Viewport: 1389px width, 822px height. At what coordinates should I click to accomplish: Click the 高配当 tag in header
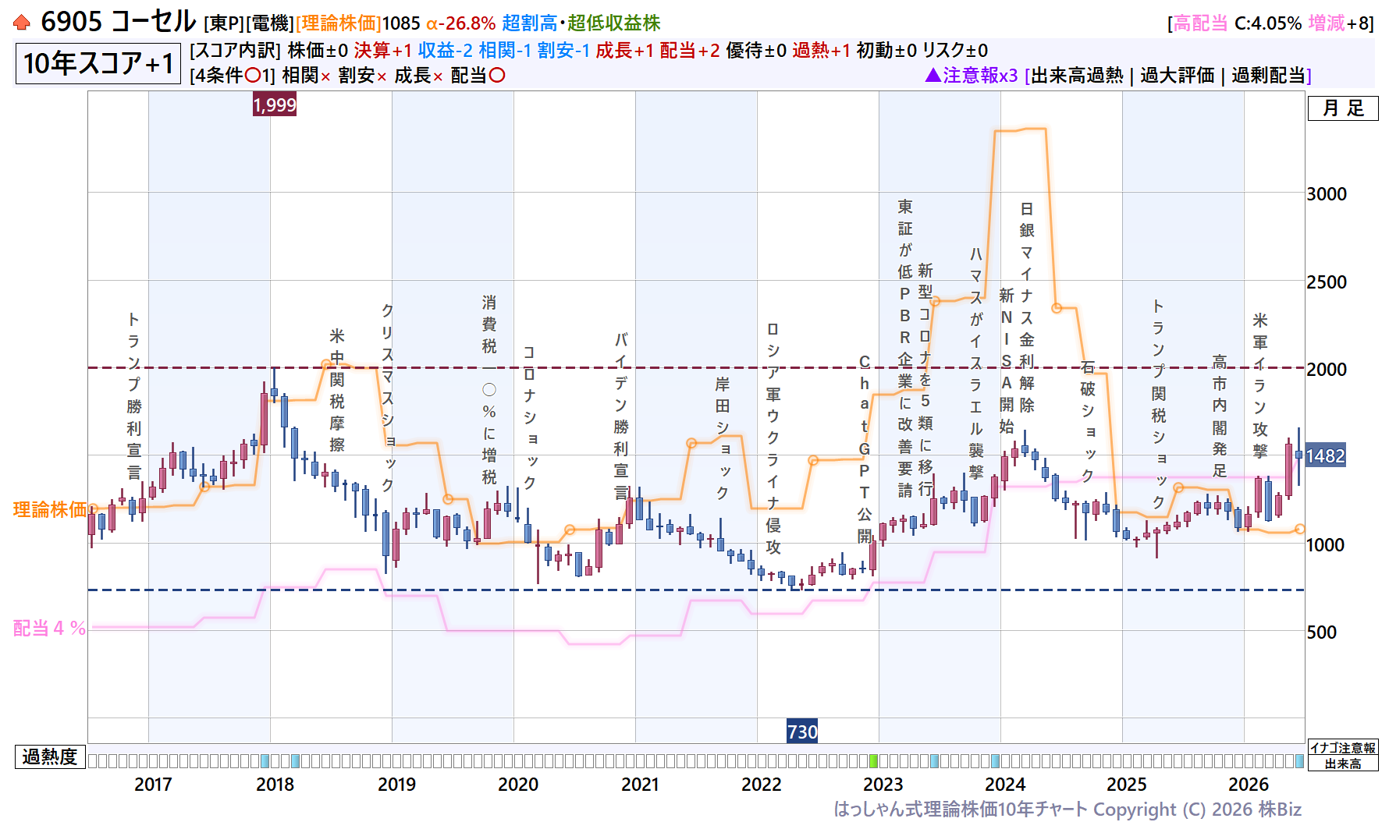[x=1200, y=23]
